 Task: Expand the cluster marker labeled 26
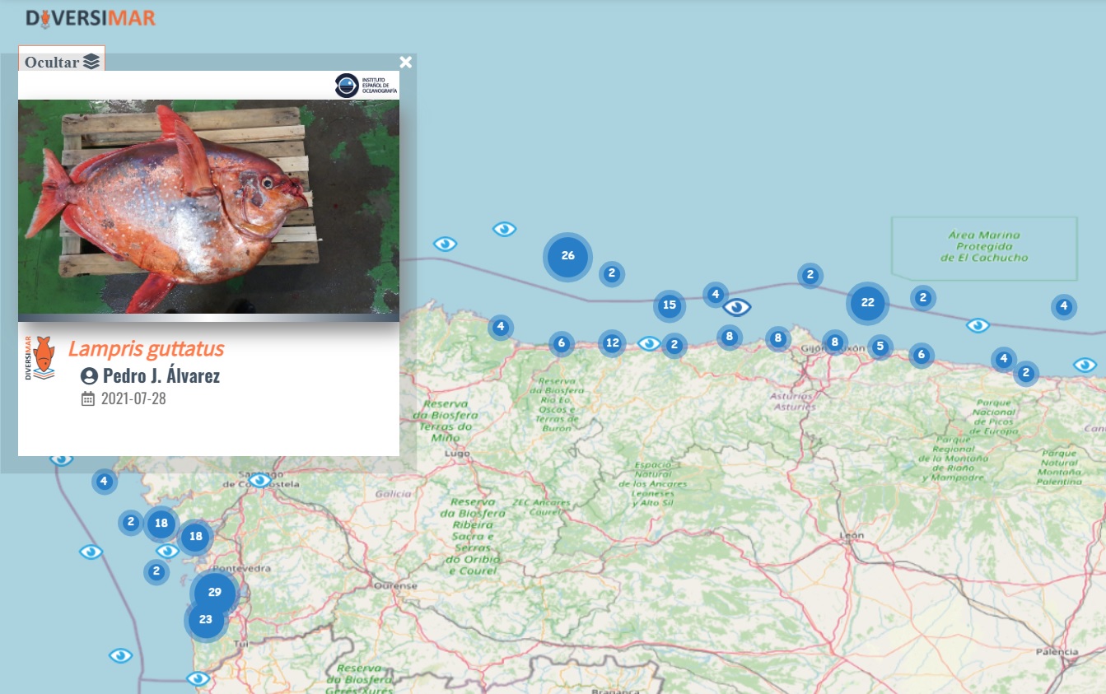(567, 256)
